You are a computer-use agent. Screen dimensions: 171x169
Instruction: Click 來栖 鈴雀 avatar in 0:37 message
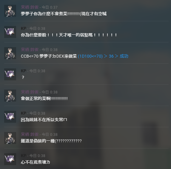tap(10, 11)
